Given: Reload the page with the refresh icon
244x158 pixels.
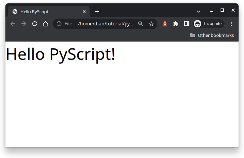Looking at the screenshot, I should click(x=35, y=24).
